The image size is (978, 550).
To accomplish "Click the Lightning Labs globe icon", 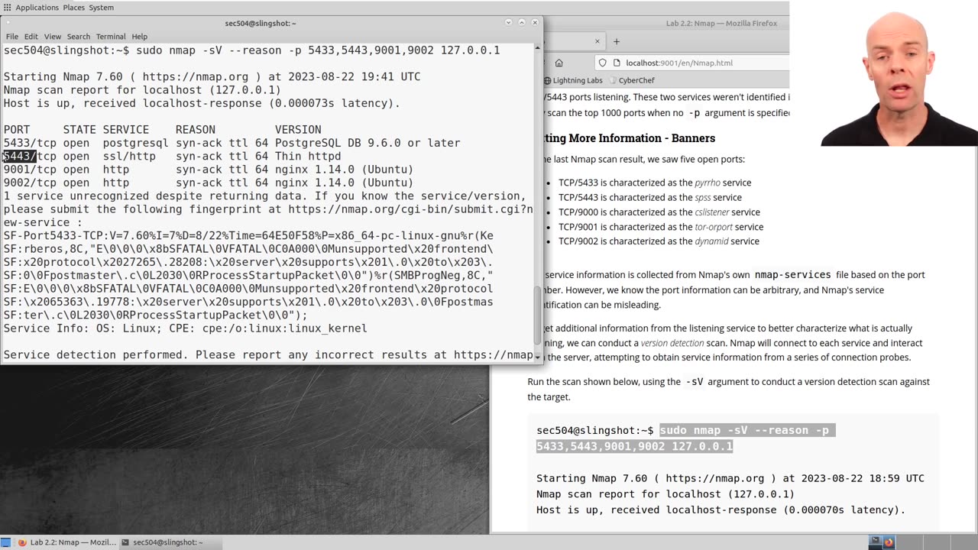I will point(547,80).
